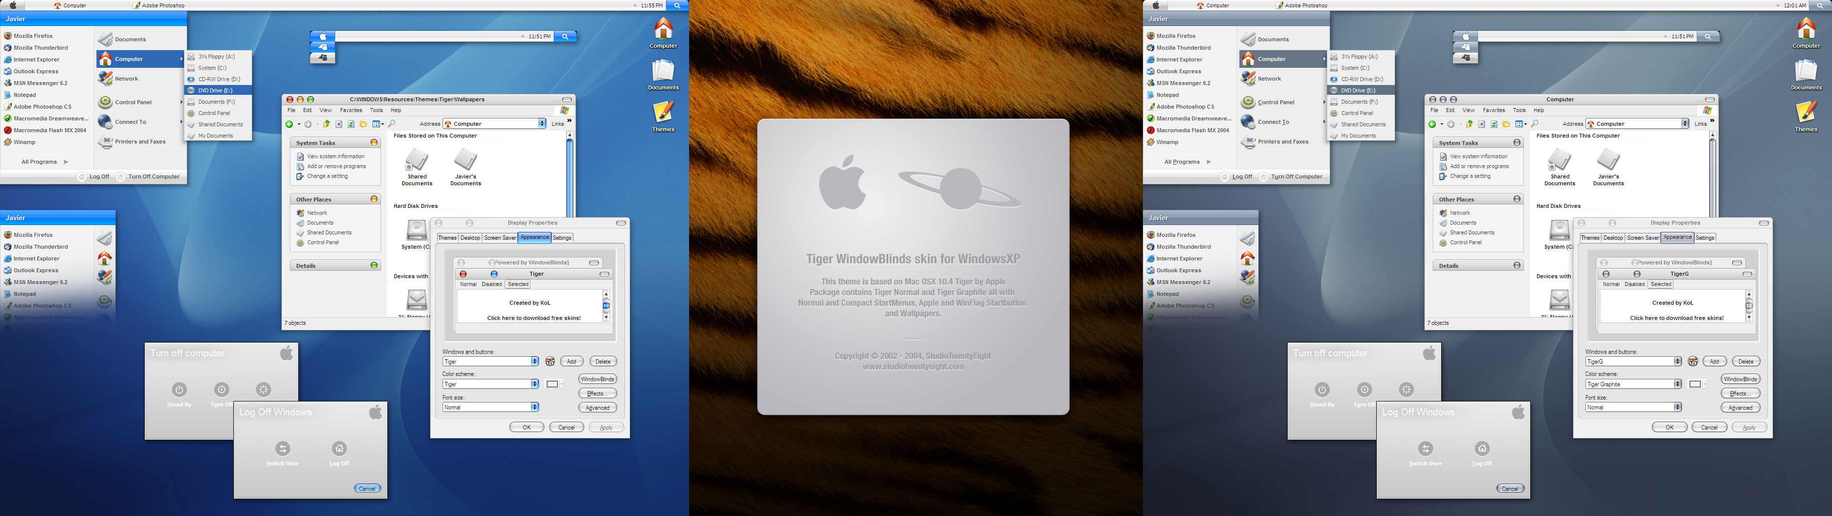Open Address dropdown in graphite Computer window
The image size is (1832, 516).
coord(1685,123)
